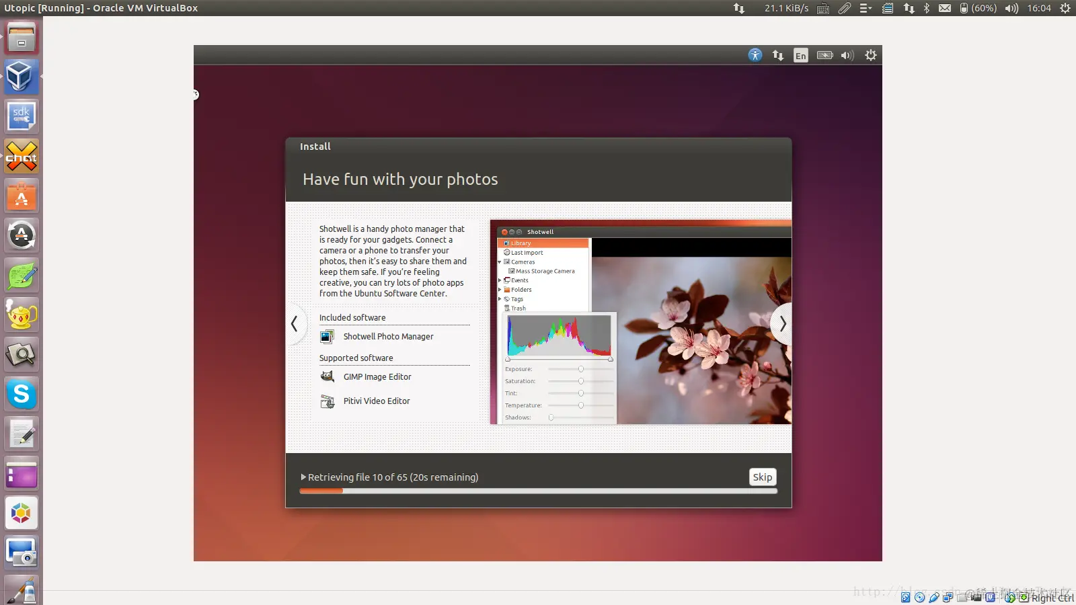1076x605 pixels.
Task: Skip the file retrieval step
Action: [763, 477]
